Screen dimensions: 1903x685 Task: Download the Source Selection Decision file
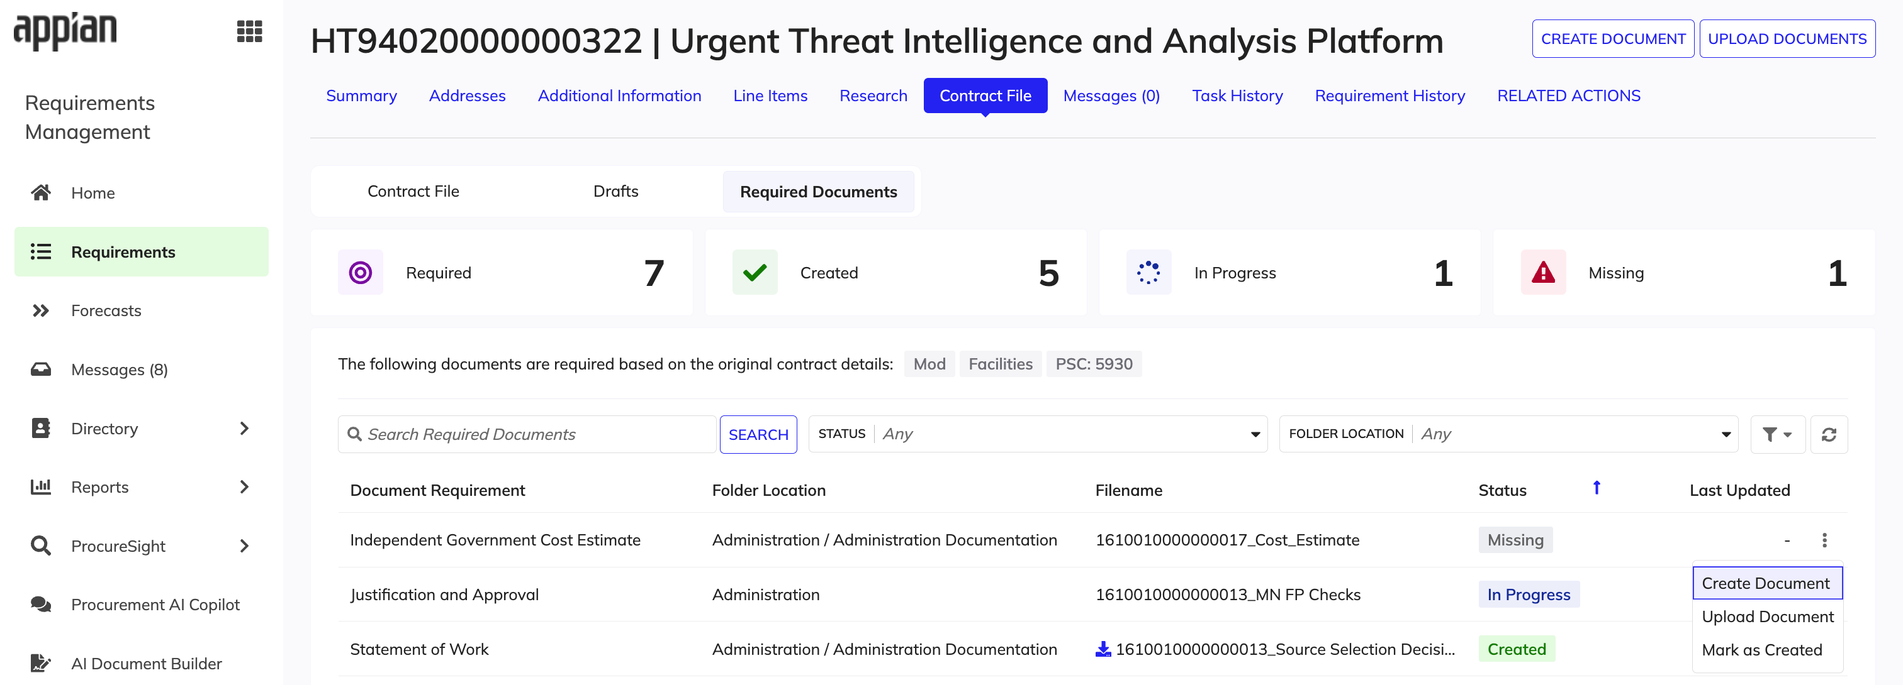(x=1103, y=649)
